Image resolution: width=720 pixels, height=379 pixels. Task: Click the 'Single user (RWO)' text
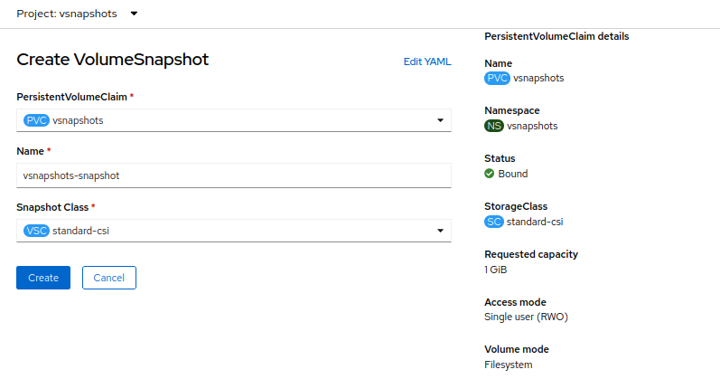point(527,317)
